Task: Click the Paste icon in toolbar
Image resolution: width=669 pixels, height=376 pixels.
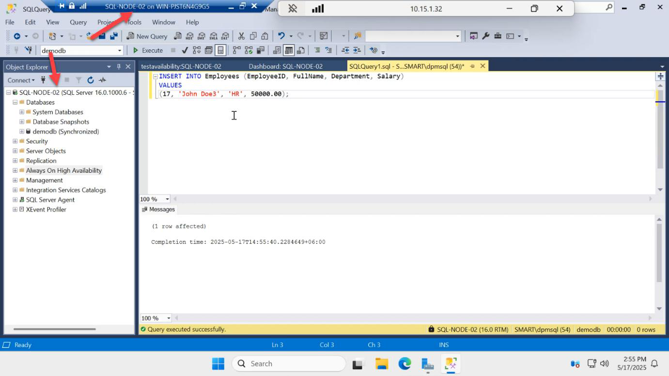Action: tap(264, 36)
